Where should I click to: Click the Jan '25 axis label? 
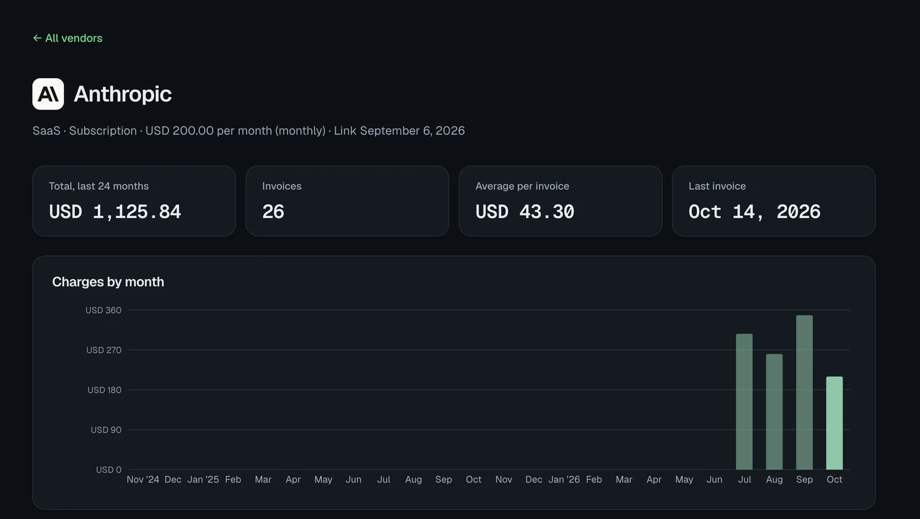click(203, 479)
